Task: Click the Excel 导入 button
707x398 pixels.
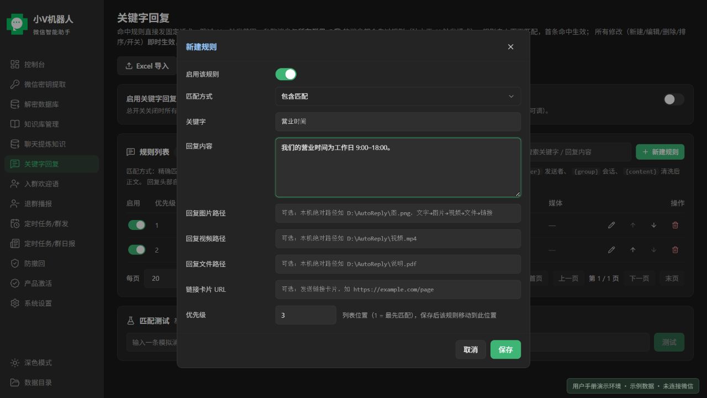Action: point(147,66)
